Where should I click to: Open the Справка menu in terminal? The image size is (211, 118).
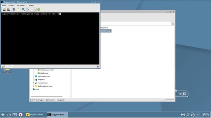pos(31,5)
